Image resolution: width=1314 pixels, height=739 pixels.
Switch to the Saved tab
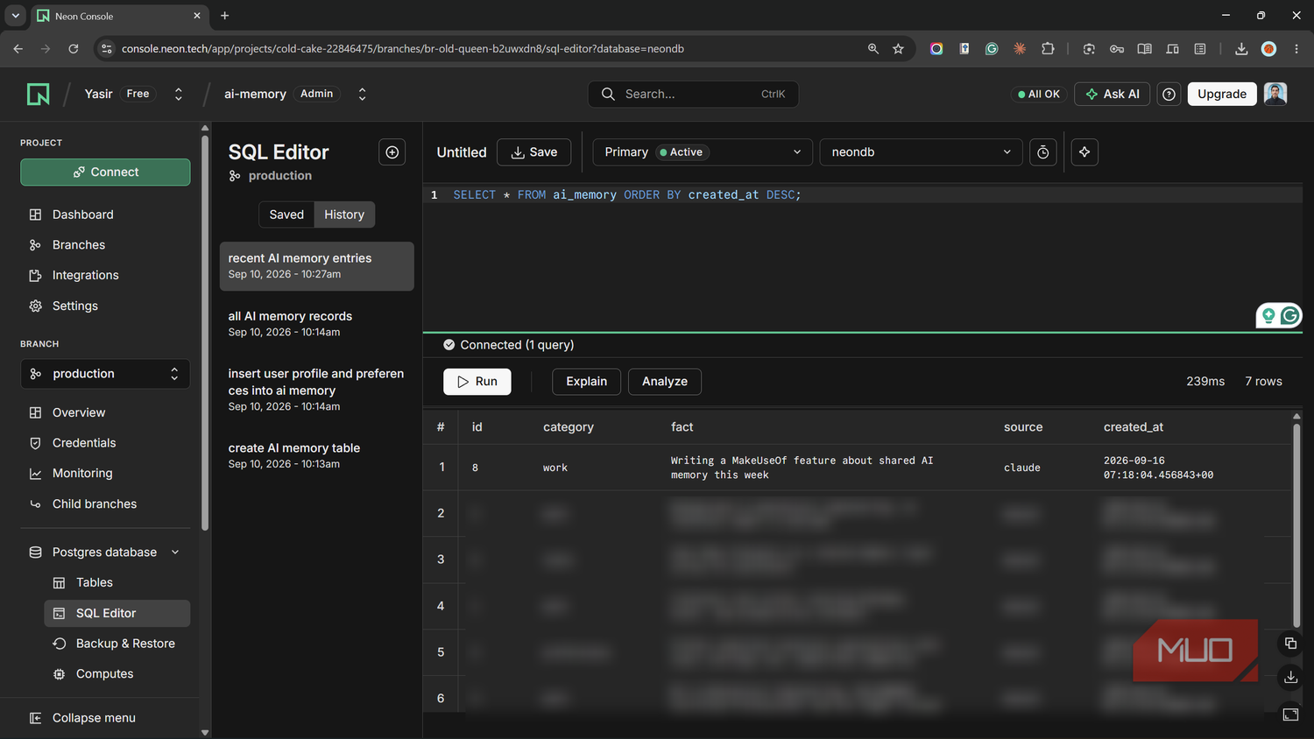click(x=286, y=215)
